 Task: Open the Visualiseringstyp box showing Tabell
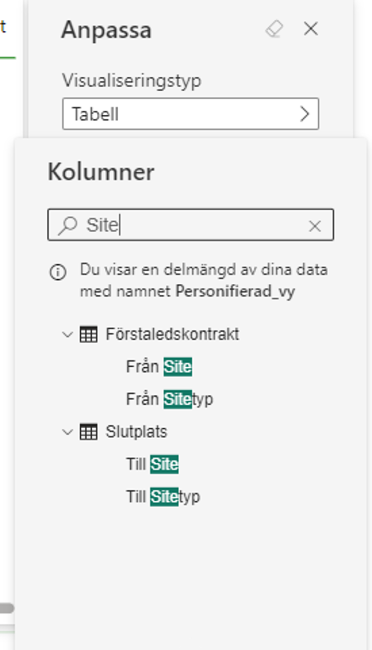click(x=191, y=114)
